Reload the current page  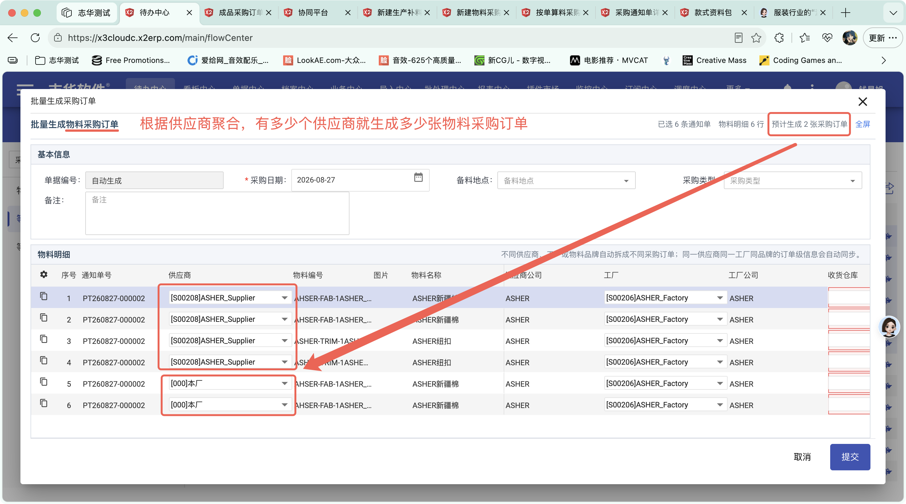(36, 38)
